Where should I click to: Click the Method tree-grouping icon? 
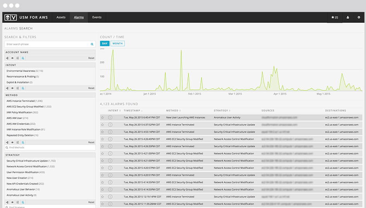[x=7, y=142]
